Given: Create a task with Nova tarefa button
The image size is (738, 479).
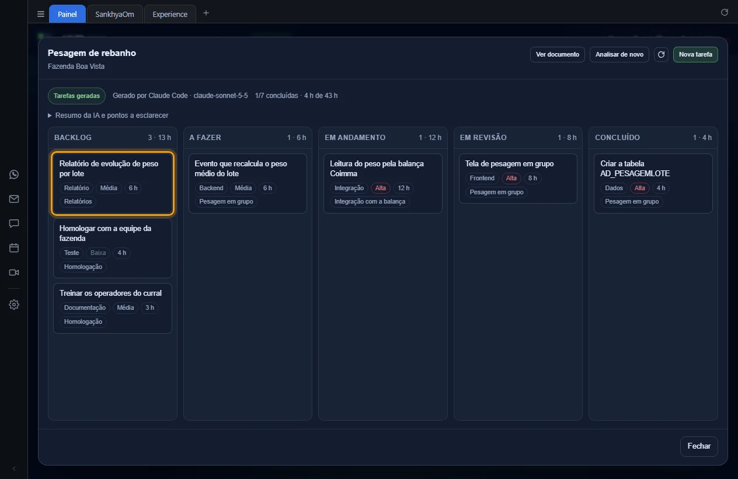Looking at the screenshot, I should pos(695,54).
